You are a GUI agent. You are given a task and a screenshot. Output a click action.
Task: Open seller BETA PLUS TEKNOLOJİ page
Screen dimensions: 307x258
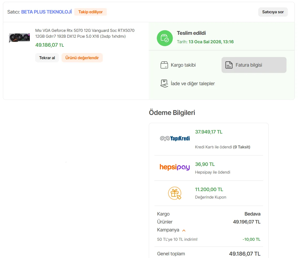(x=46, y=12)
